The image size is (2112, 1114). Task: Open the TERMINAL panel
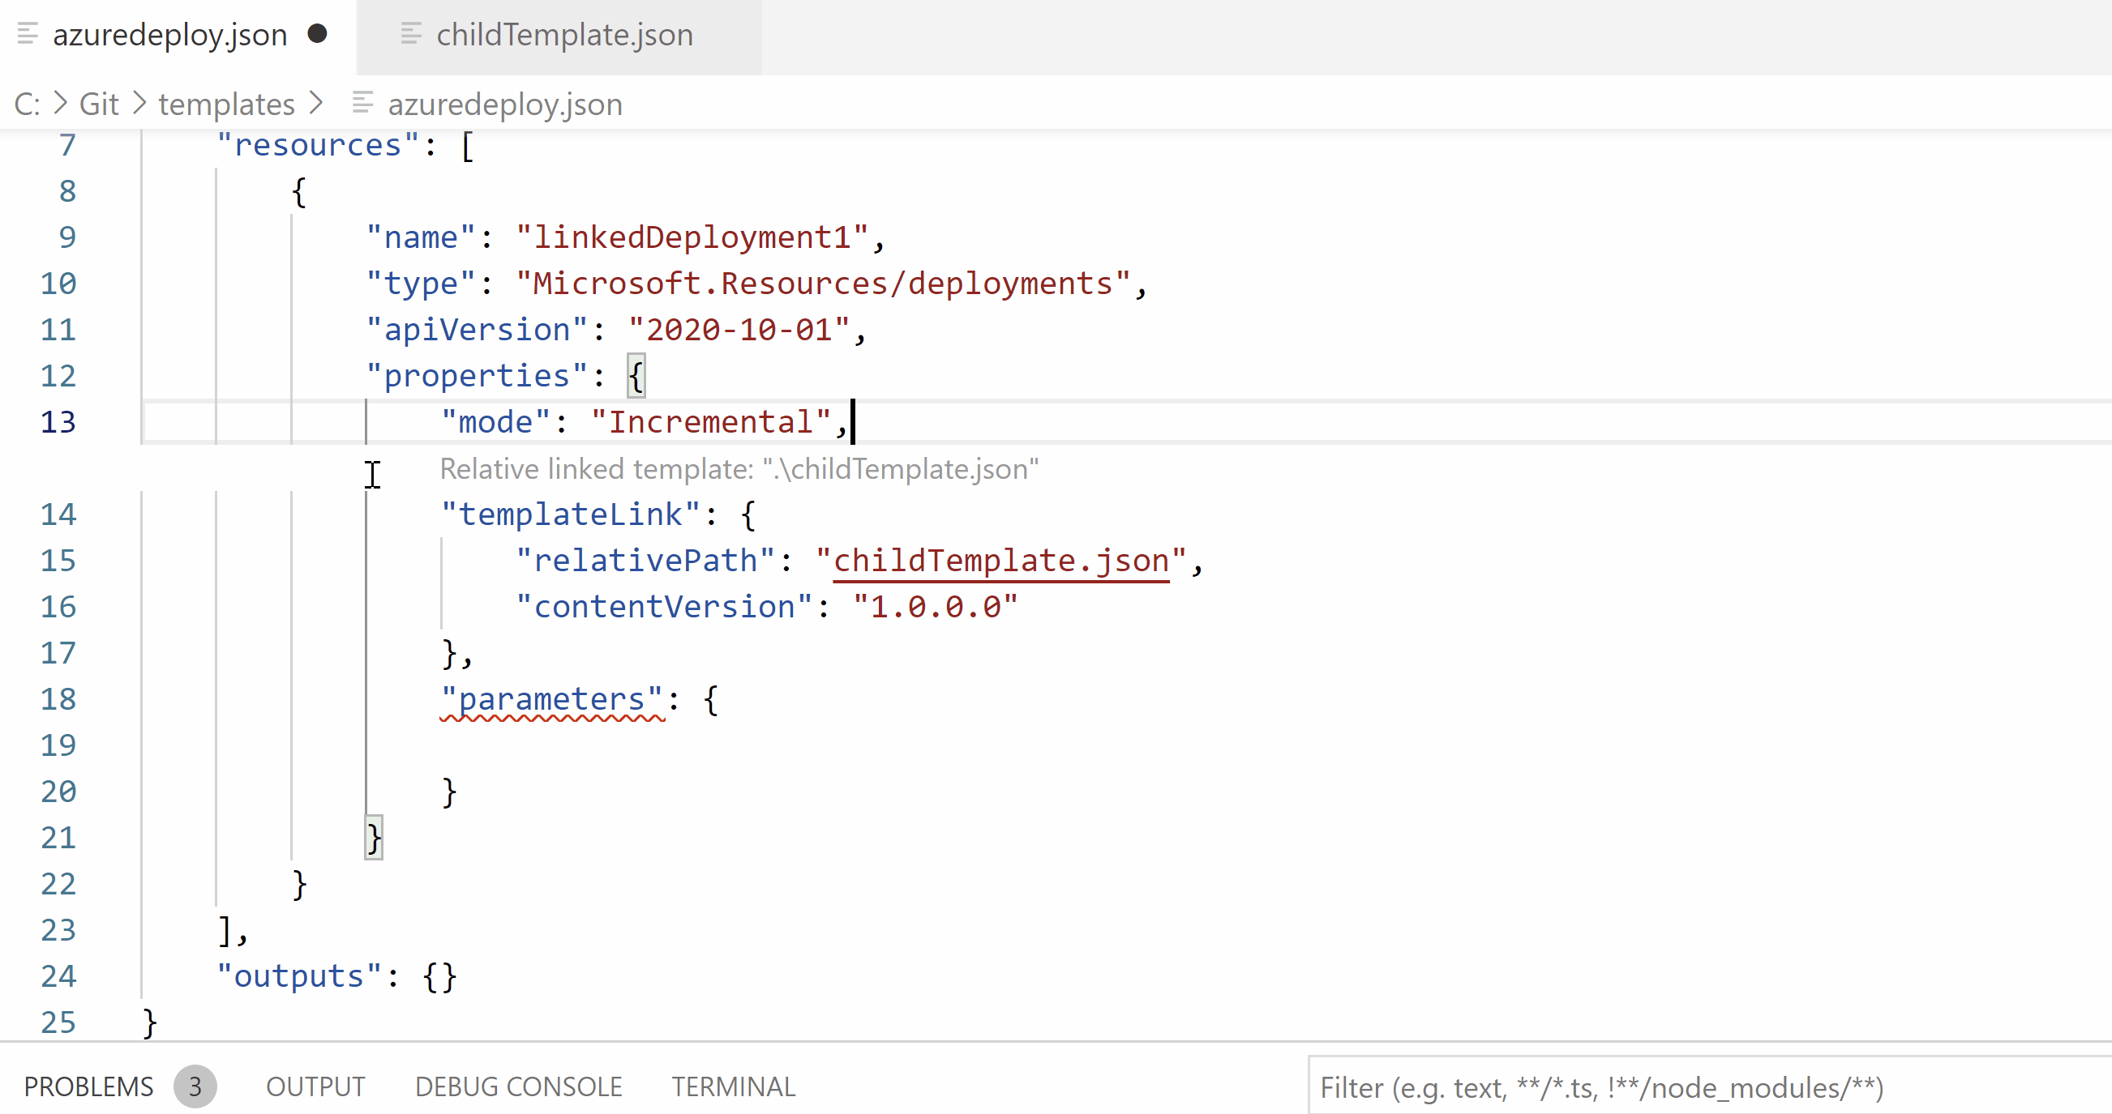pos(732,1087)
